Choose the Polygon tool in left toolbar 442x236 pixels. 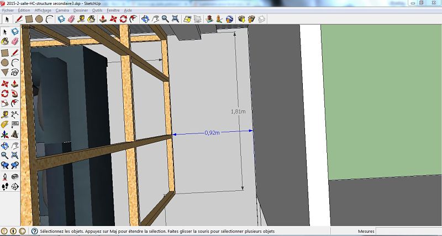pos(5,73)
